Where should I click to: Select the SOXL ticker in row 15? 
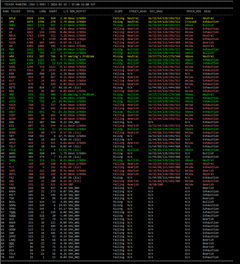click(x=12, y=67)
